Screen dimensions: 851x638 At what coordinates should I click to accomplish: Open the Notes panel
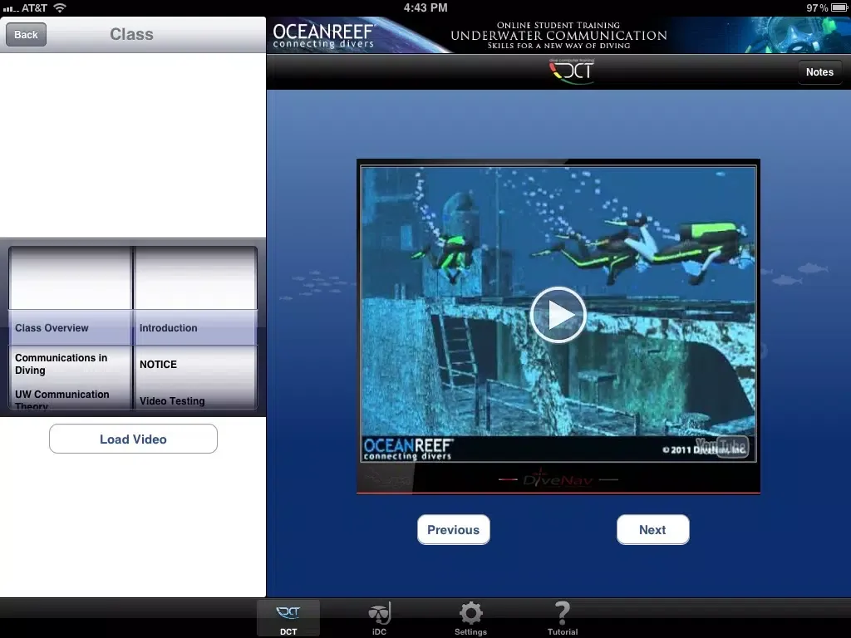[x=819, y=72]
